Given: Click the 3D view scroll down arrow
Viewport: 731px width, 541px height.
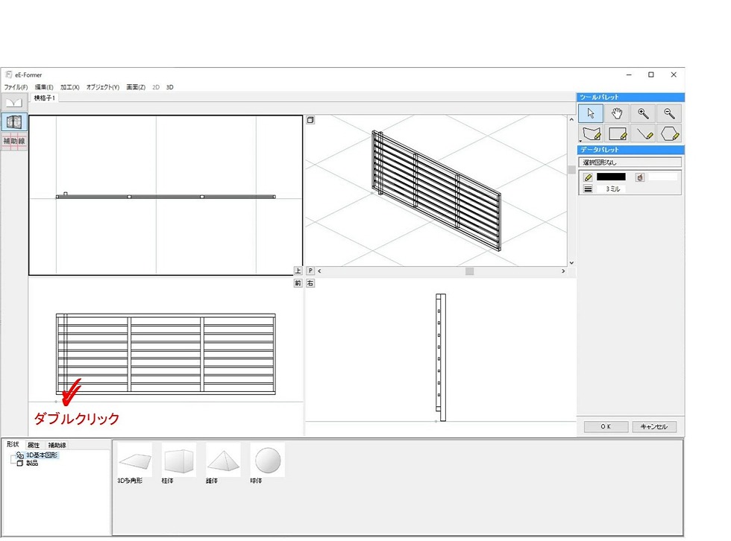Looking at the screenshot, I should 571,262.
